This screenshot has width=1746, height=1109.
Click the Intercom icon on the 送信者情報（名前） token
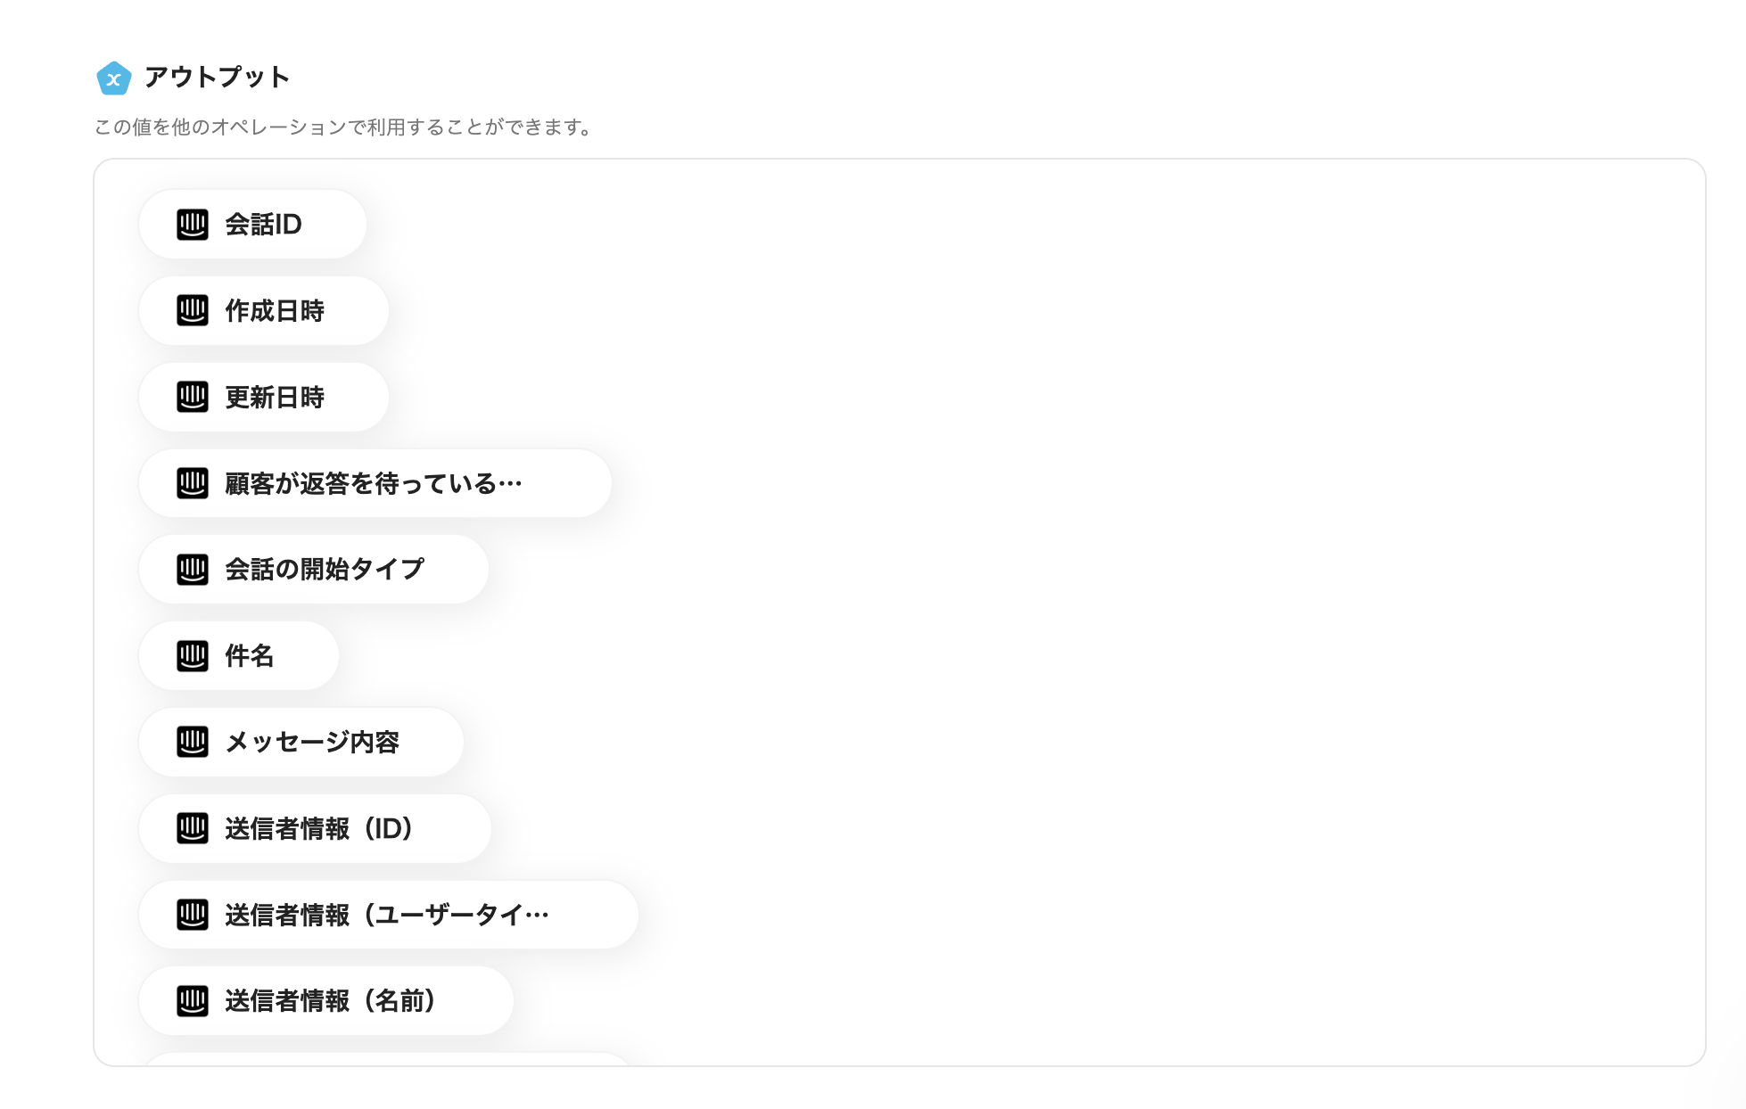(x=191, y=1000)
